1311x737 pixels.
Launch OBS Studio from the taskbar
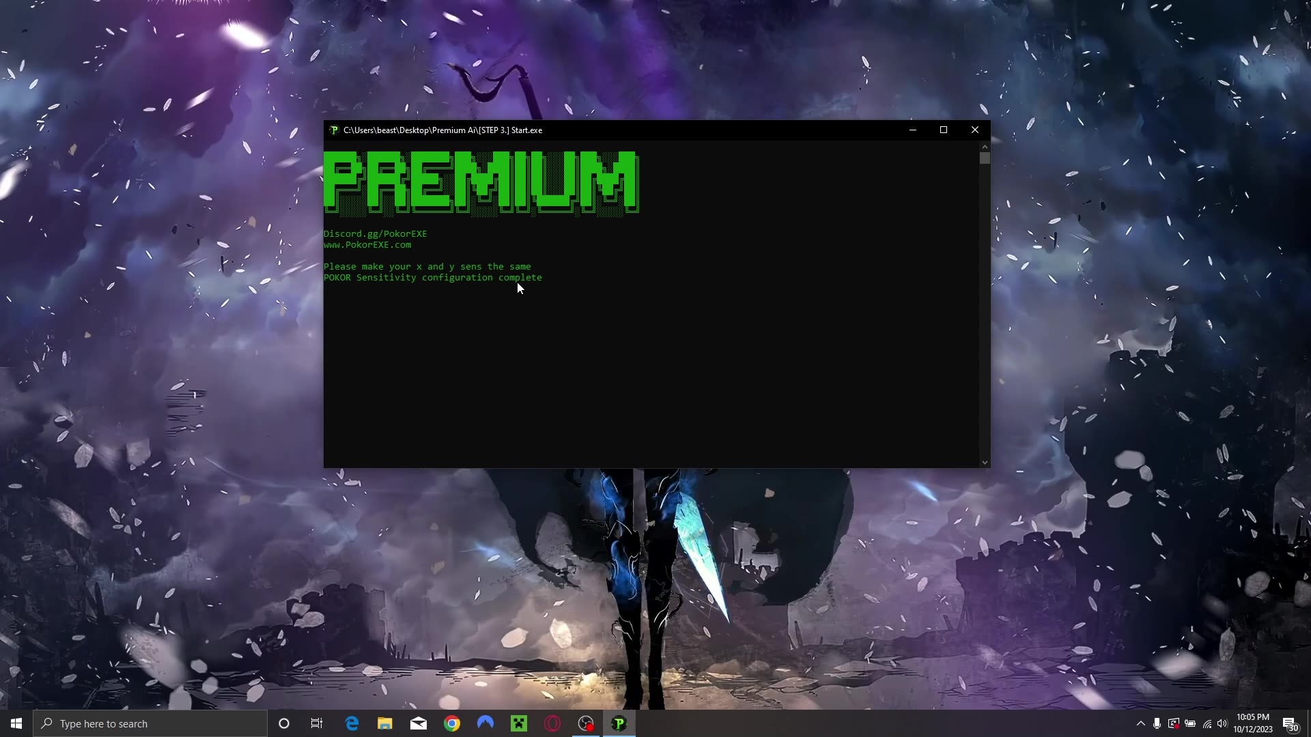coord(585,723)
